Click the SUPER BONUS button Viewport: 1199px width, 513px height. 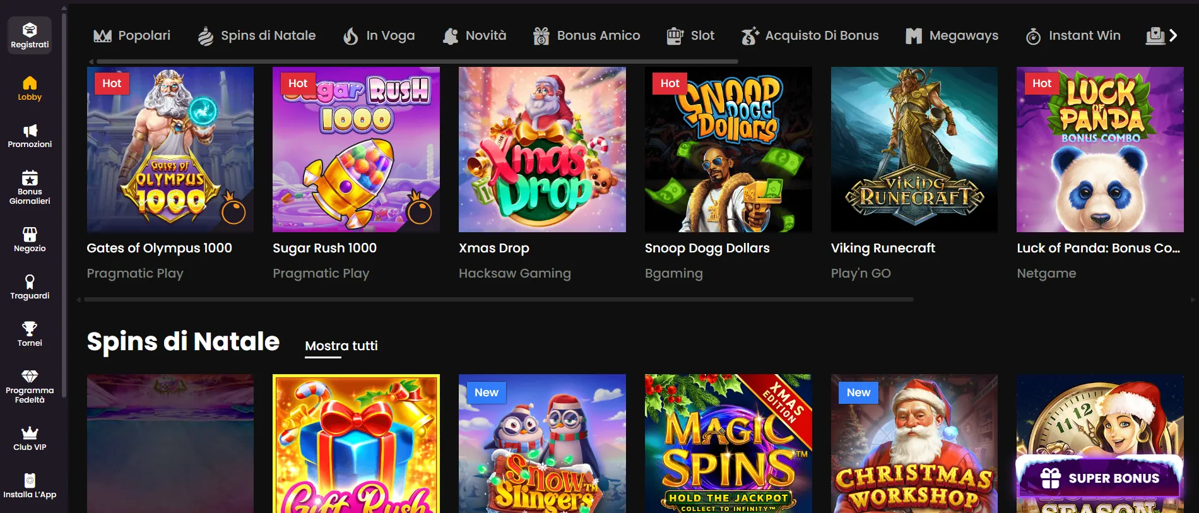(x=1100, y=478)
